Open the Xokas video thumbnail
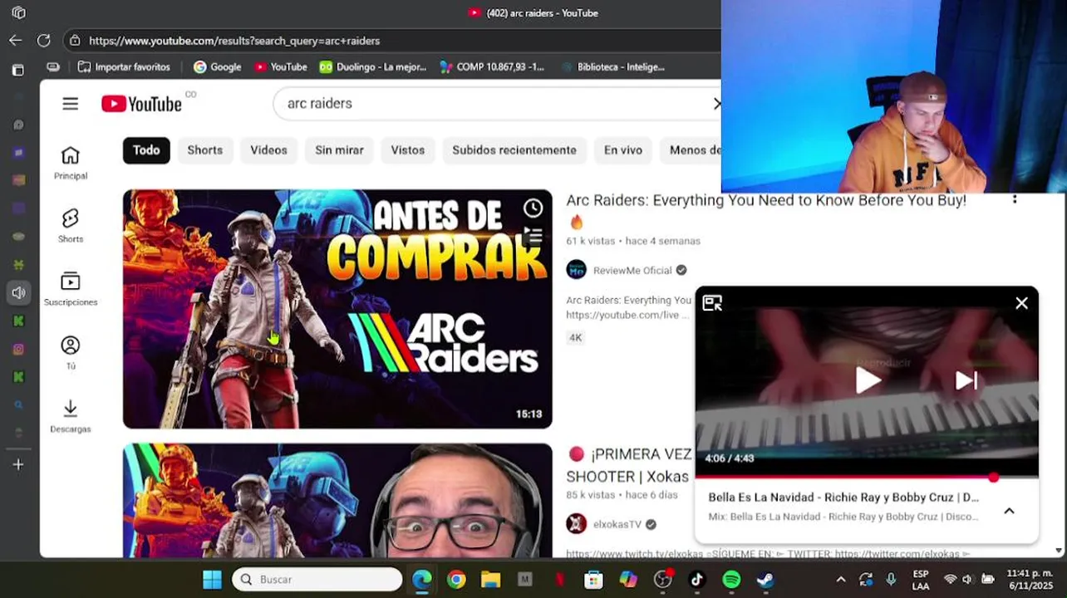 (x=337, y=500)
